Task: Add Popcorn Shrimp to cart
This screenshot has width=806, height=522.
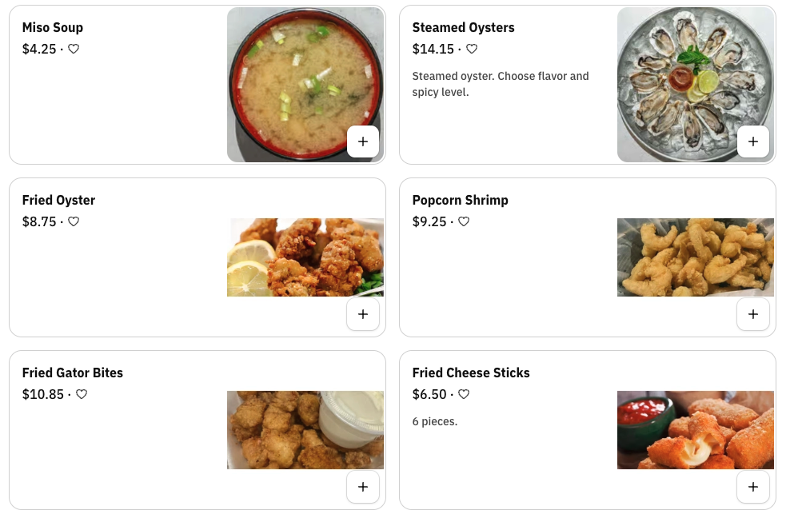Action: 752,314
